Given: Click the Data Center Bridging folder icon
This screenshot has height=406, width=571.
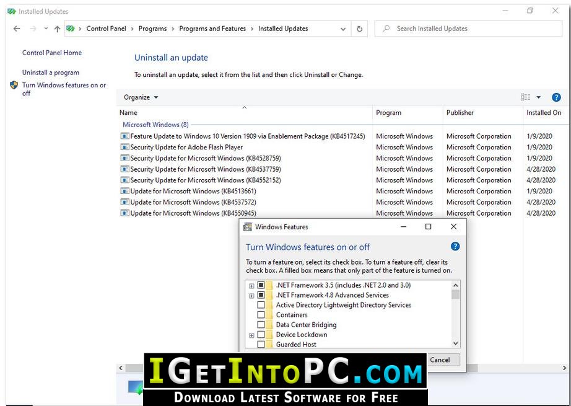Looking at the screenshot, I should (x=269, y=324).
